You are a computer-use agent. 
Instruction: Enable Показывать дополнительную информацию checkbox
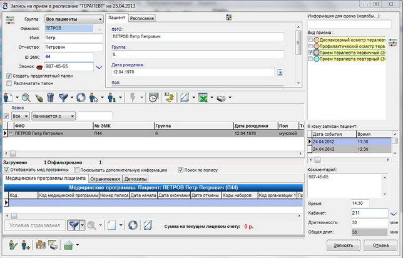(x=76, y=170)
